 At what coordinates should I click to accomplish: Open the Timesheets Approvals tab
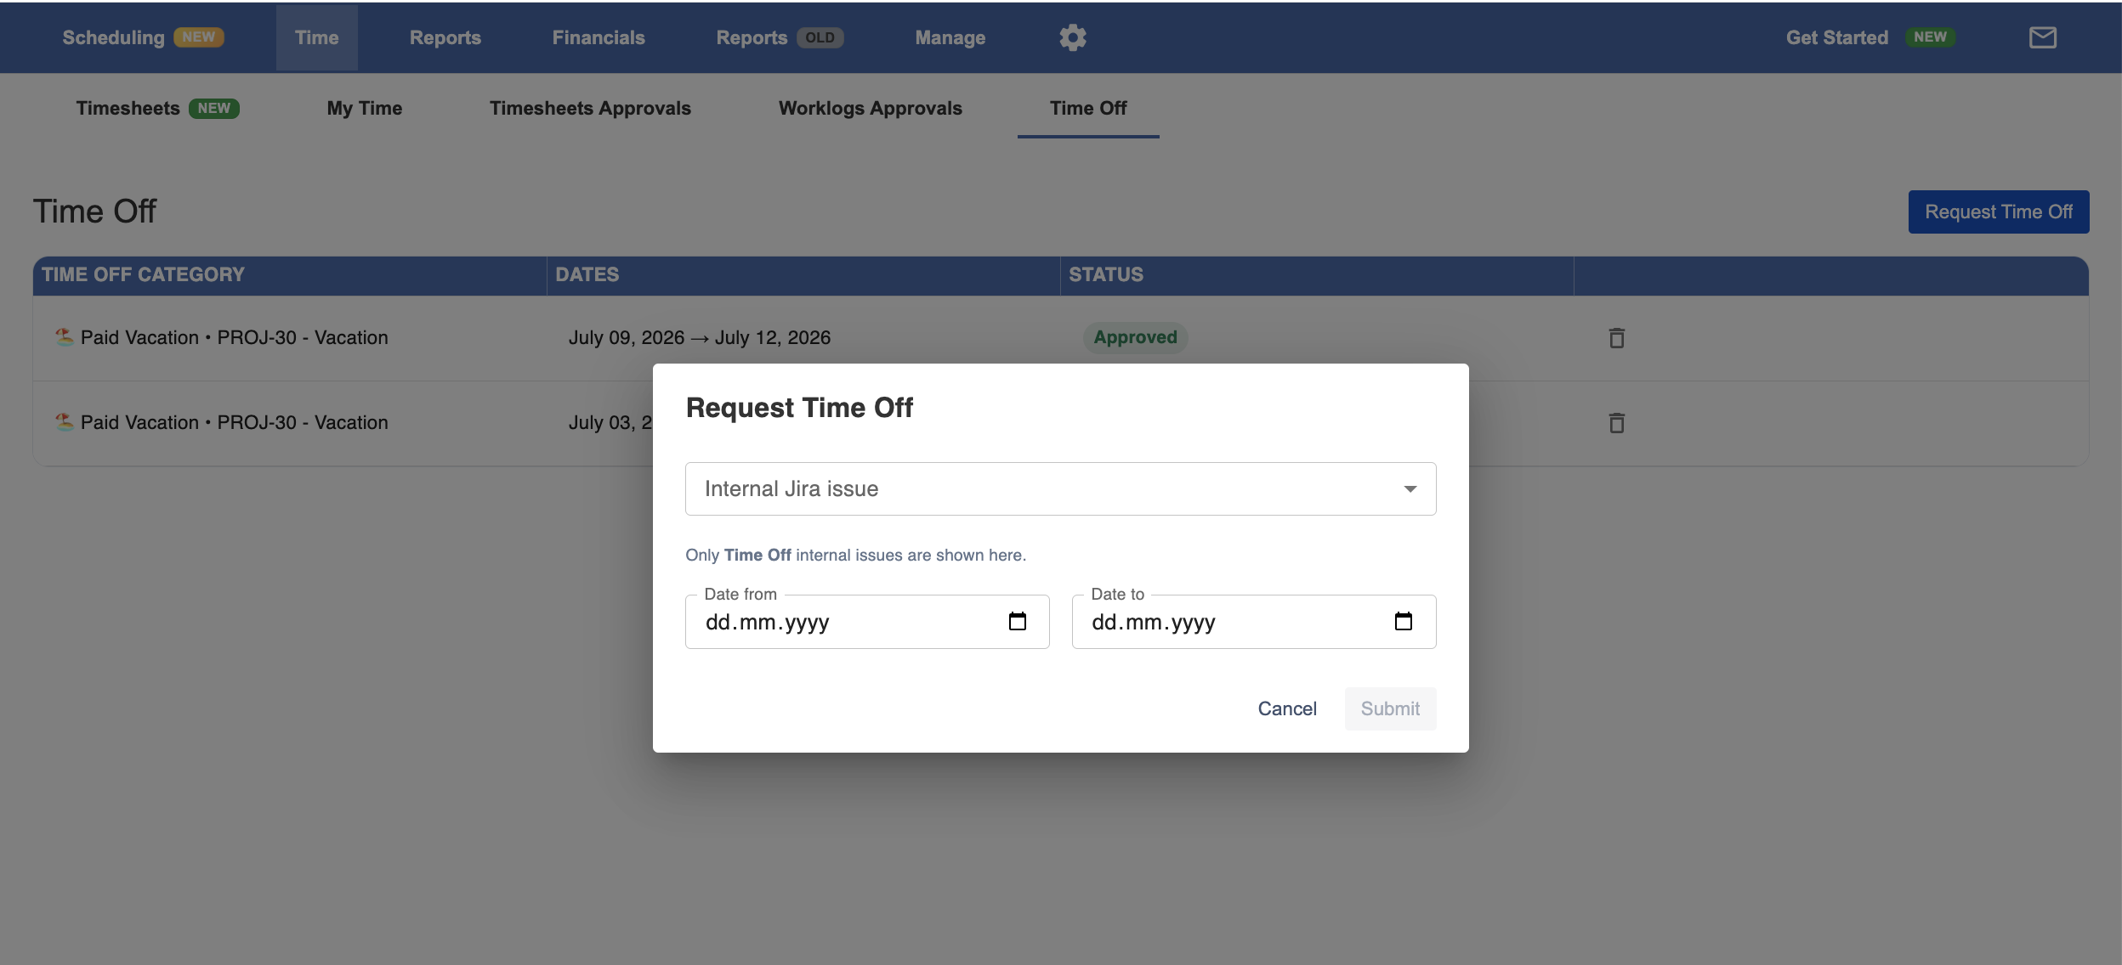click(590, 108)
